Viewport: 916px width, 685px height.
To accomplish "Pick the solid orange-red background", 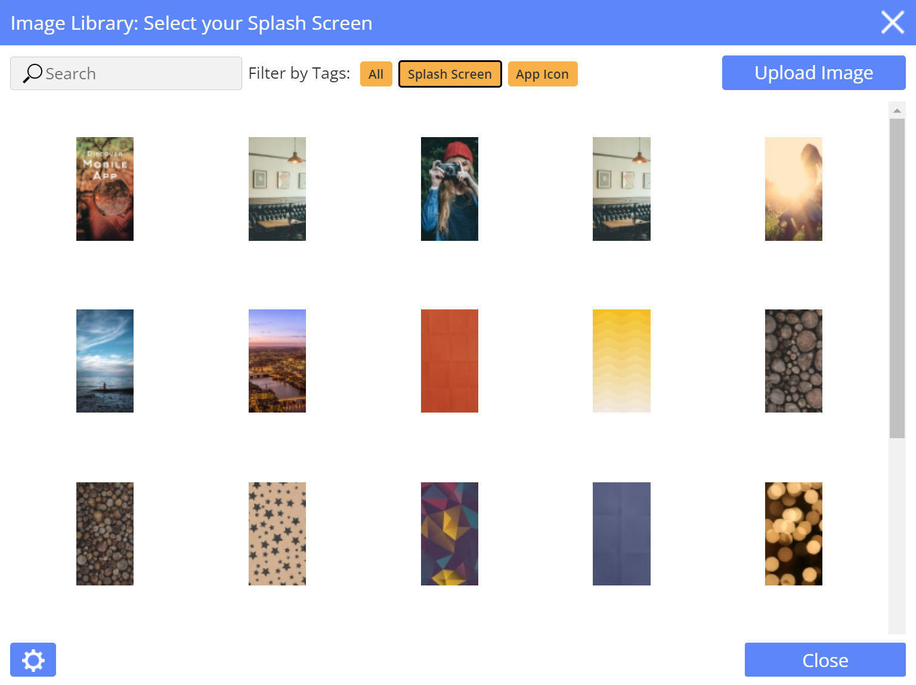I will [449, 361].
